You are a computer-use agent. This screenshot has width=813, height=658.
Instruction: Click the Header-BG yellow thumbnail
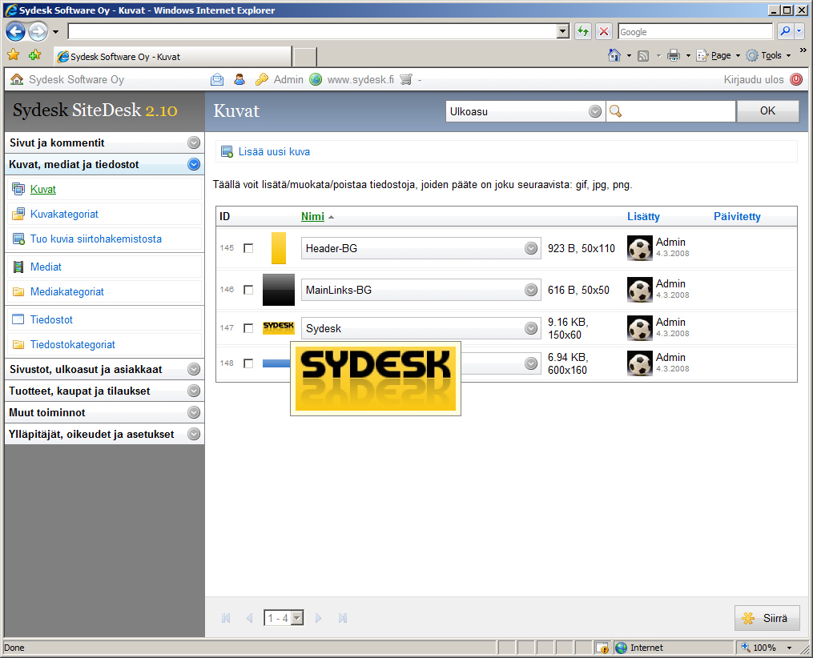tap(279, 248)
